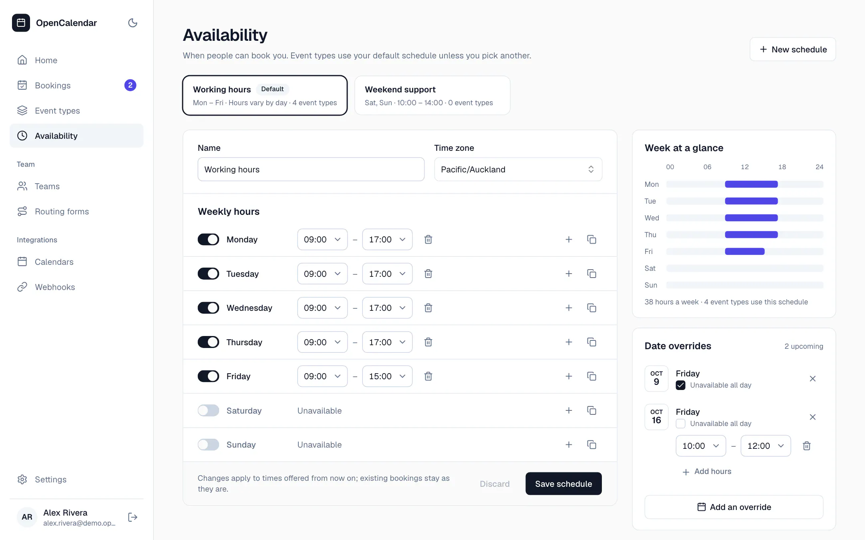The image size is (865, 540).
Task: Enable Sunday availability switch
Action: (208, 444)
